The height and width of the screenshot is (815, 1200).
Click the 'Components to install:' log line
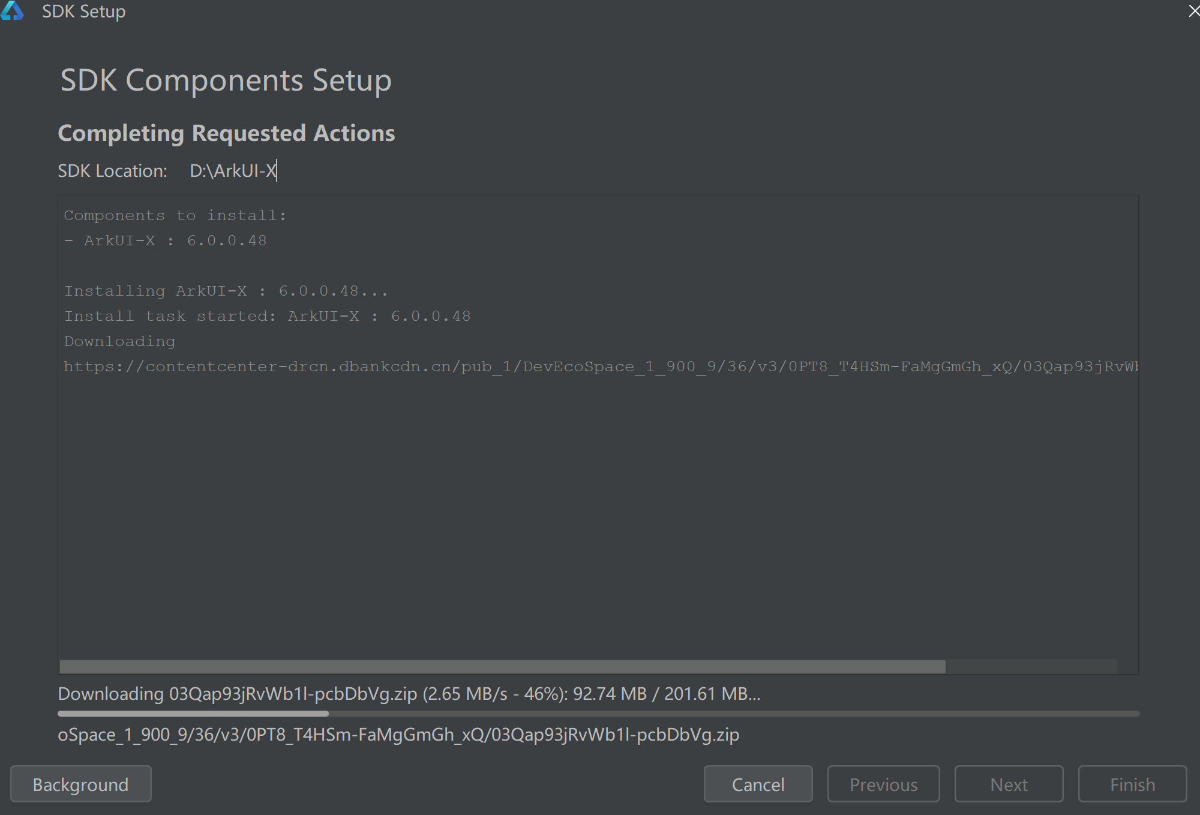(175, 215)
